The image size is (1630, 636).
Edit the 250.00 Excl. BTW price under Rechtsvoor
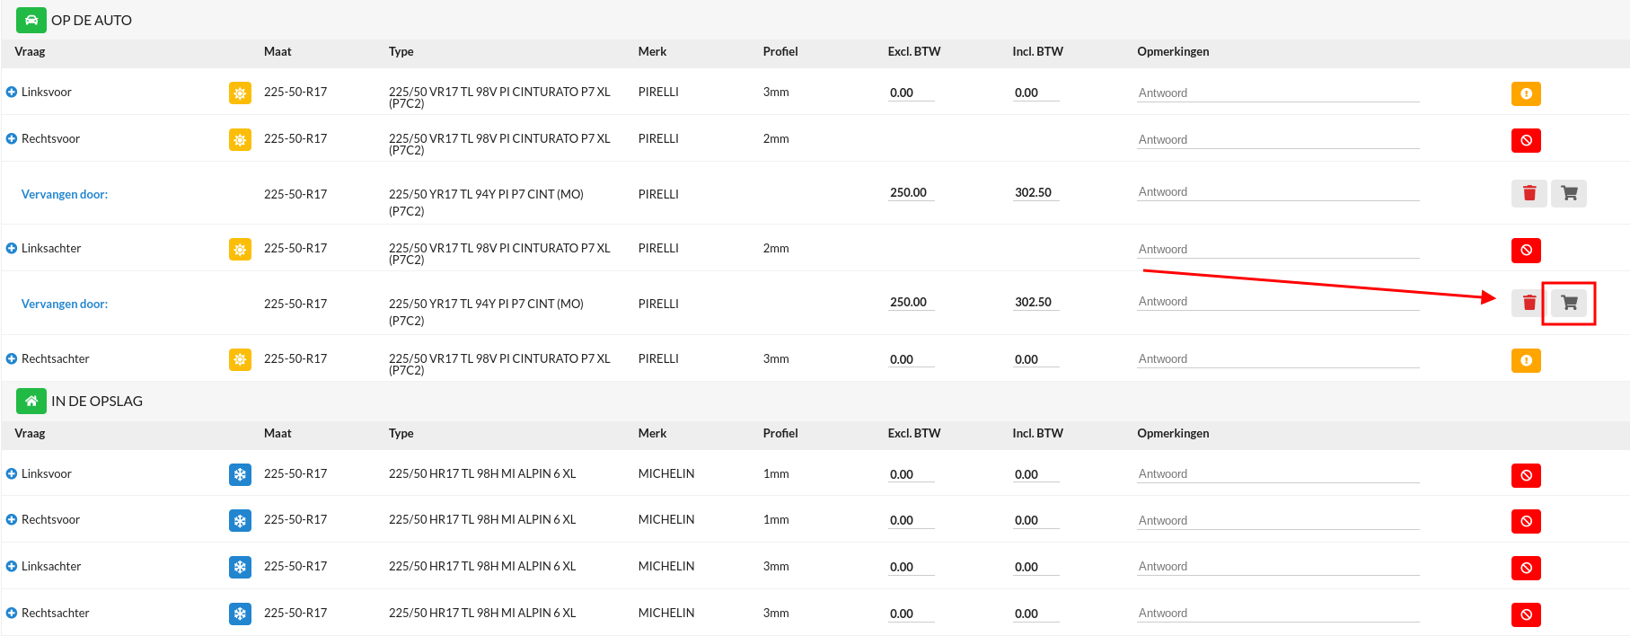(x=911, y=192)
